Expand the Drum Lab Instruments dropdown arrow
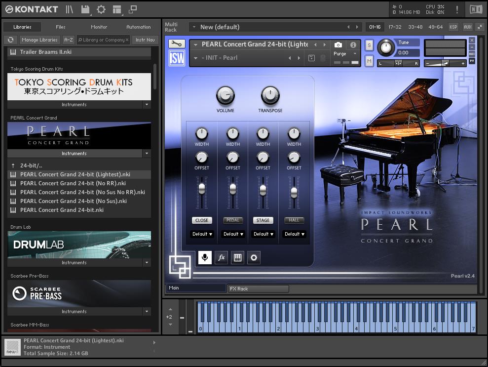The image size is (488, 367). [147, 263]
